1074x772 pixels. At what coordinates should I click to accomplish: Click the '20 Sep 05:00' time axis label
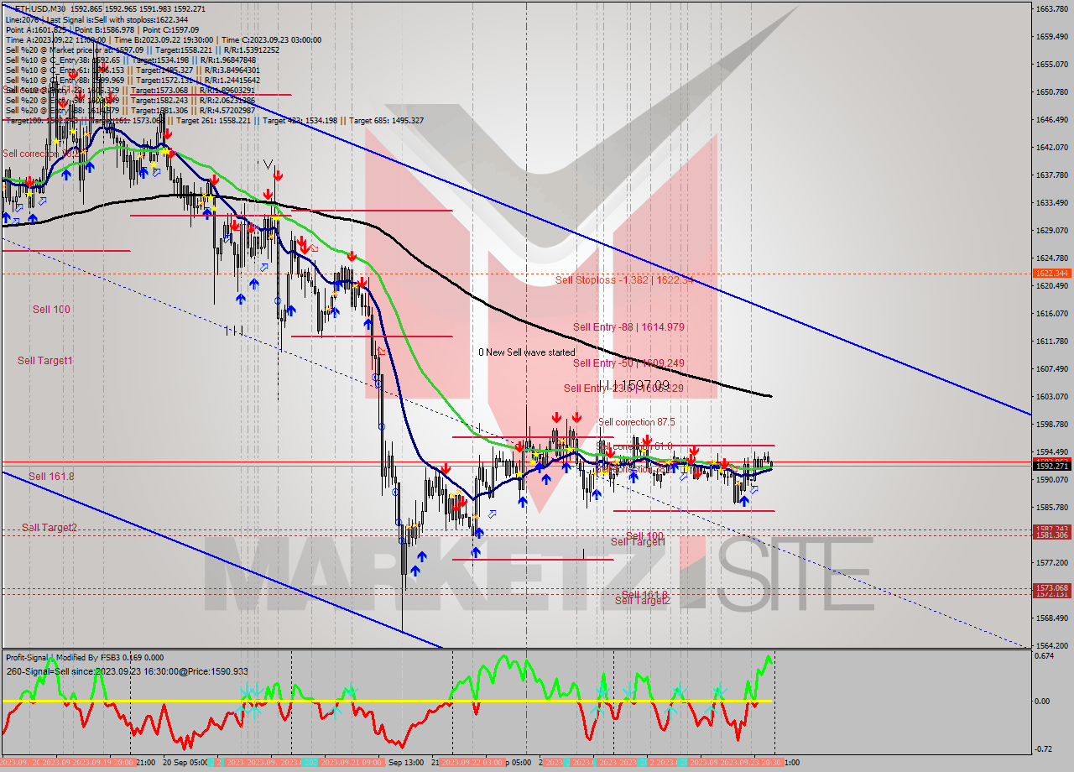pyautogui.click(x=186, y=763)
